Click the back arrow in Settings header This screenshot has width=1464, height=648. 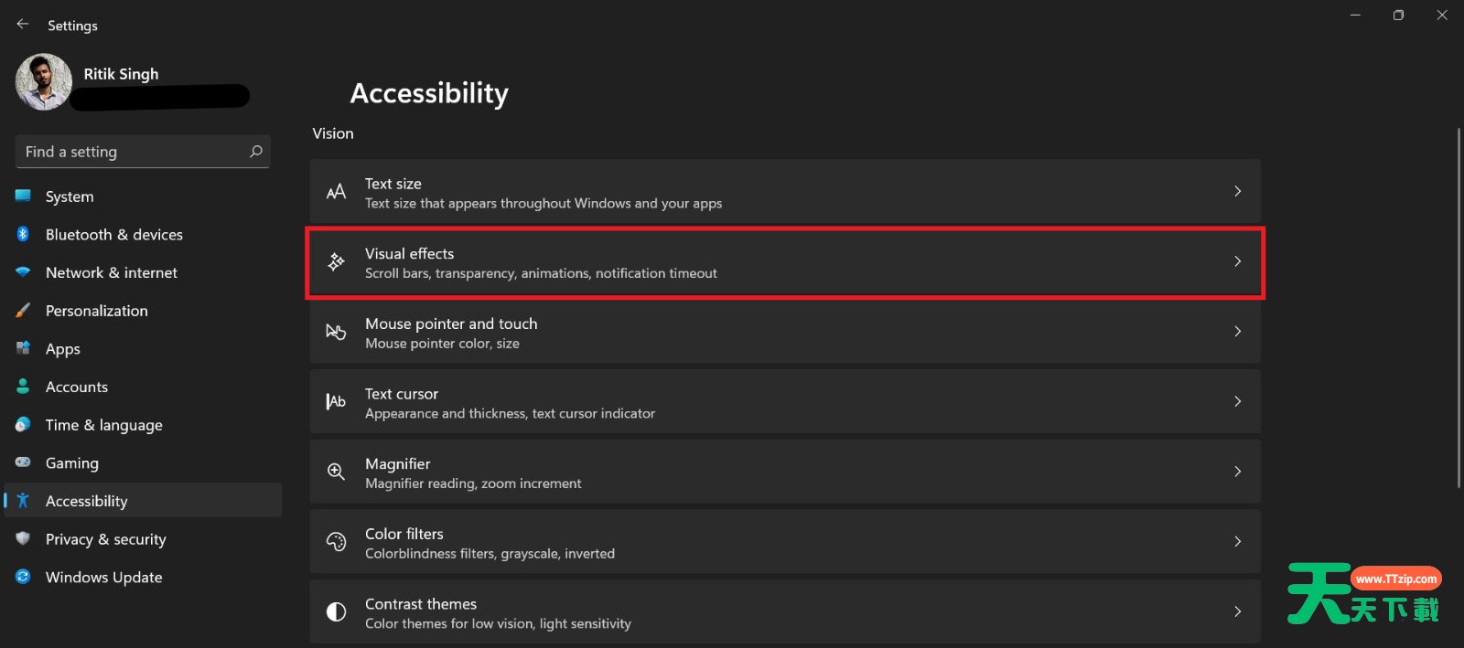(x=23, y=25)
